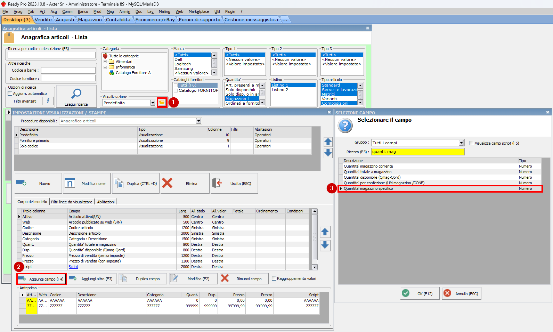
Task: Click the Codice fornitore input field
Action: (68, 79)
